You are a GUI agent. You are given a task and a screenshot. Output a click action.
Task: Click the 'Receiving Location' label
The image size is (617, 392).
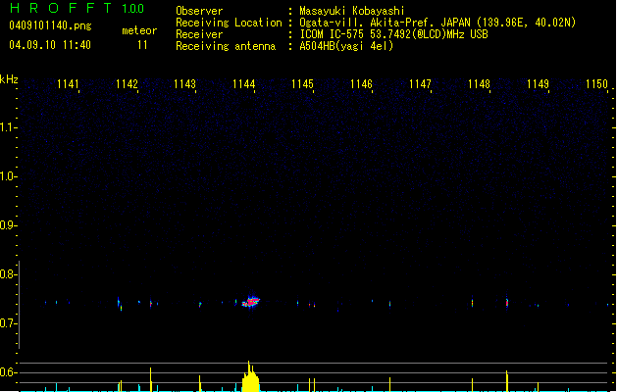point(229,23)
